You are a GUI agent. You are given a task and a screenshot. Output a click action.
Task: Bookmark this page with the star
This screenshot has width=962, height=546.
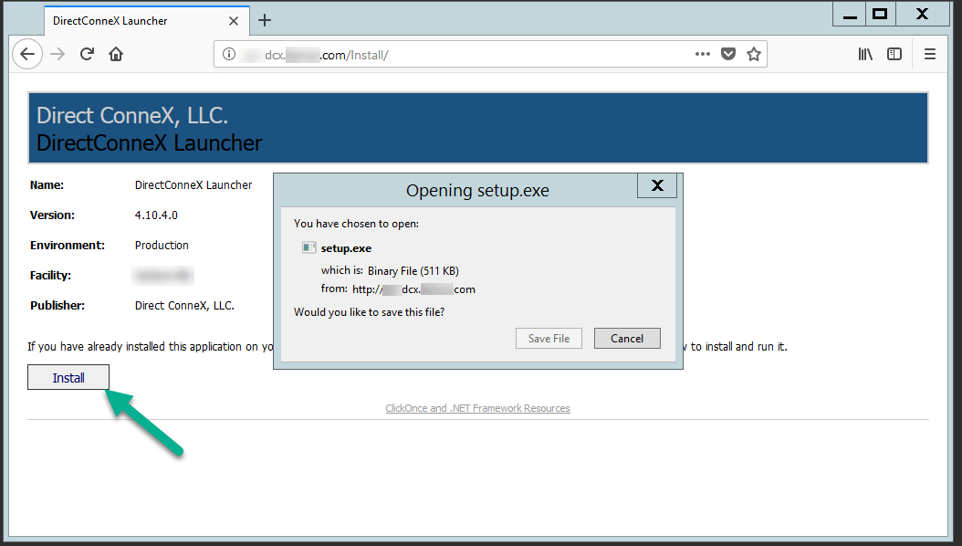tap(753, 54)
